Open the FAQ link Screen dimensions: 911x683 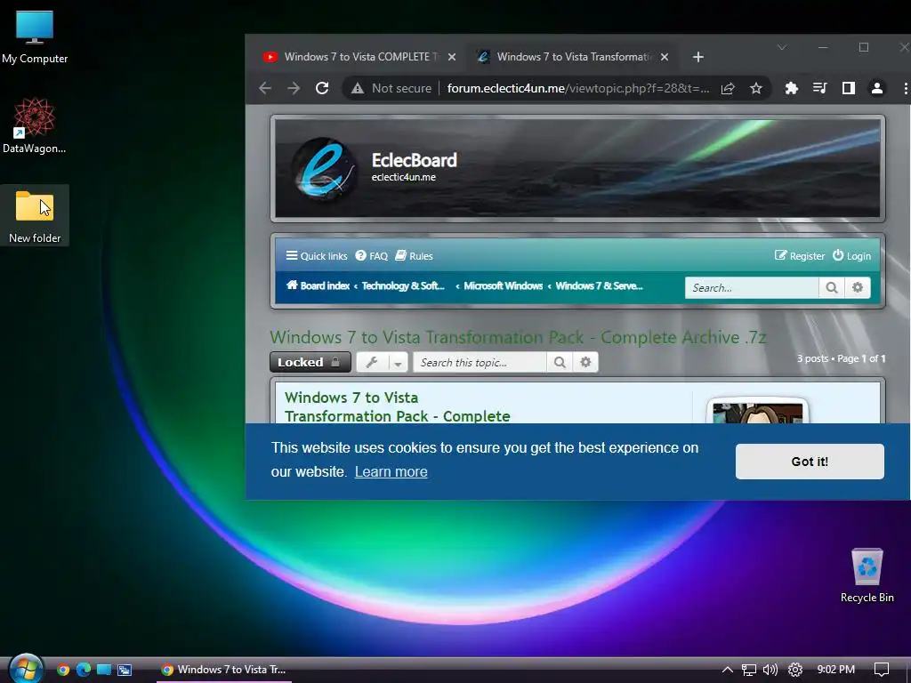click(371, 256)
